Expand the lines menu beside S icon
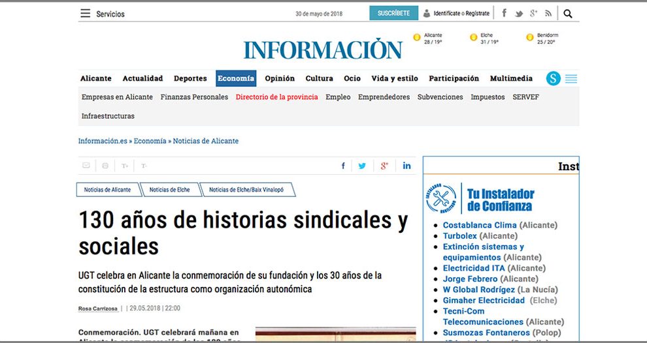The image size is (647, 343). [x=571, y=79]
